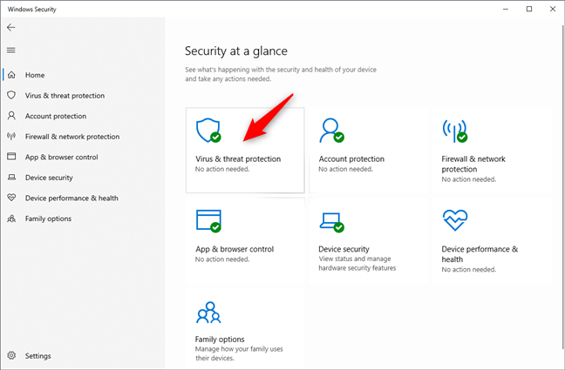
Task: Click Firewall & network protection sidebar icon
Action: pyautogui.click(x=11, y=137)
